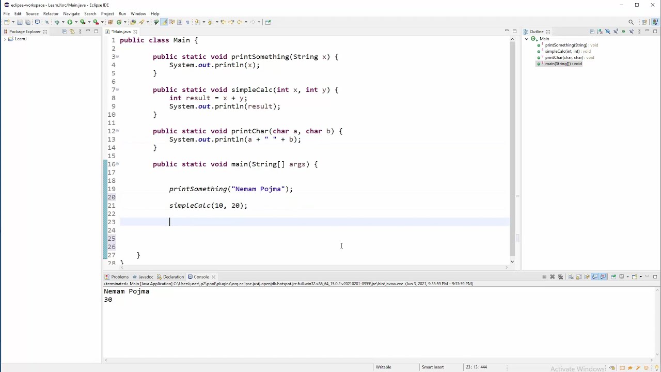This screenshot has width=661, height=372.
Task: Open dropdown next to New Java Class
Action: (x=125, y=22)
